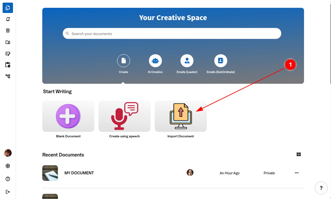Click the Search your documents field

pyautogui.click(x=172, y=33)
